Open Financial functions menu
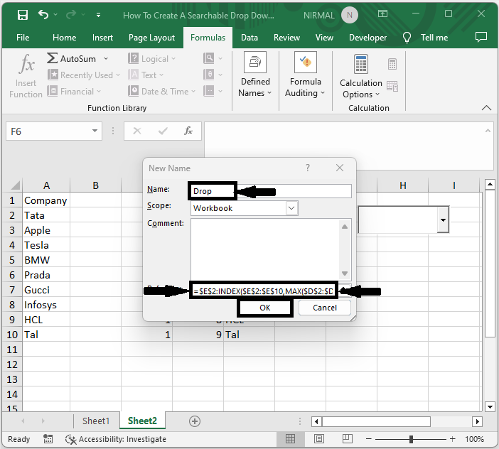 (x=74, y=92)
